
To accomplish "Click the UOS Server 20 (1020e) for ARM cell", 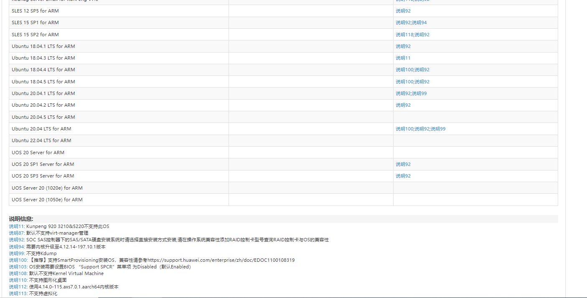I will pos(119,188).
